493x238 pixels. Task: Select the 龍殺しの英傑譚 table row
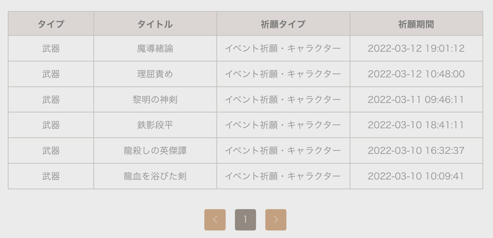tap(155, 150)
